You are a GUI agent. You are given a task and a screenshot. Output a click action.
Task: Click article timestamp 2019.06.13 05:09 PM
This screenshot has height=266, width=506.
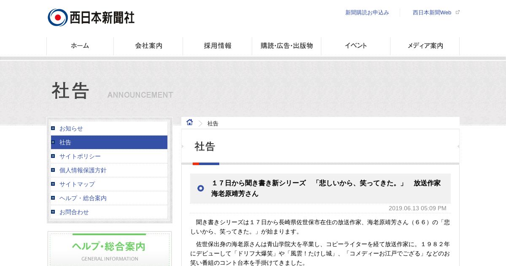pos(417,208)
